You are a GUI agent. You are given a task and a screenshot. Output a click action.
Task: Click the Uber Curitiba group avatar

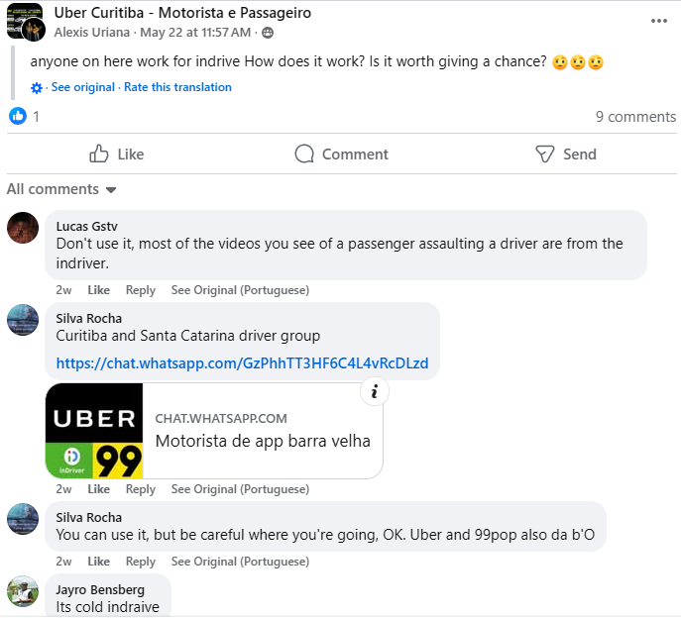click(26, 22)
